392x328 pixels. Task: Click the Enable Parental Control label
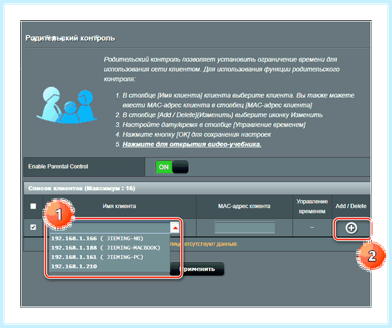[x=58, y=167]
